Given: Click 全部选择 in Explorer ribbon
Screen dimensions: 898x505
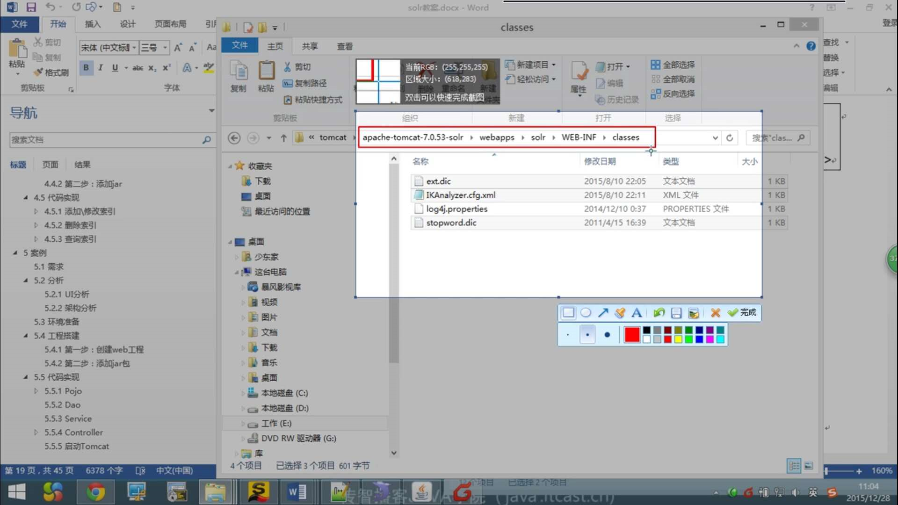Looking at the screenshot, I should click(673, 65).
